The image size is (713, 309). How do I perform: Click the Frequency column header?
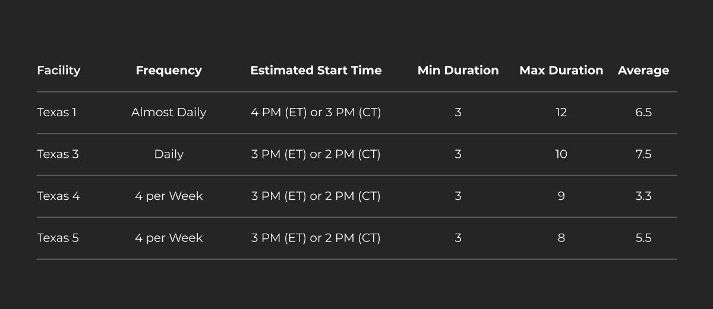[x=169, y=70]
